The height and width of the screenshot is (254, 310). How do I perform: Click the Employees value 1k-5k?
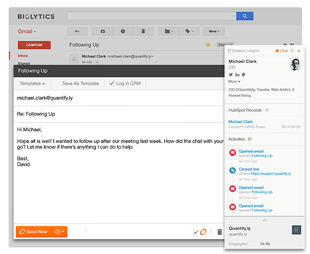265,244
